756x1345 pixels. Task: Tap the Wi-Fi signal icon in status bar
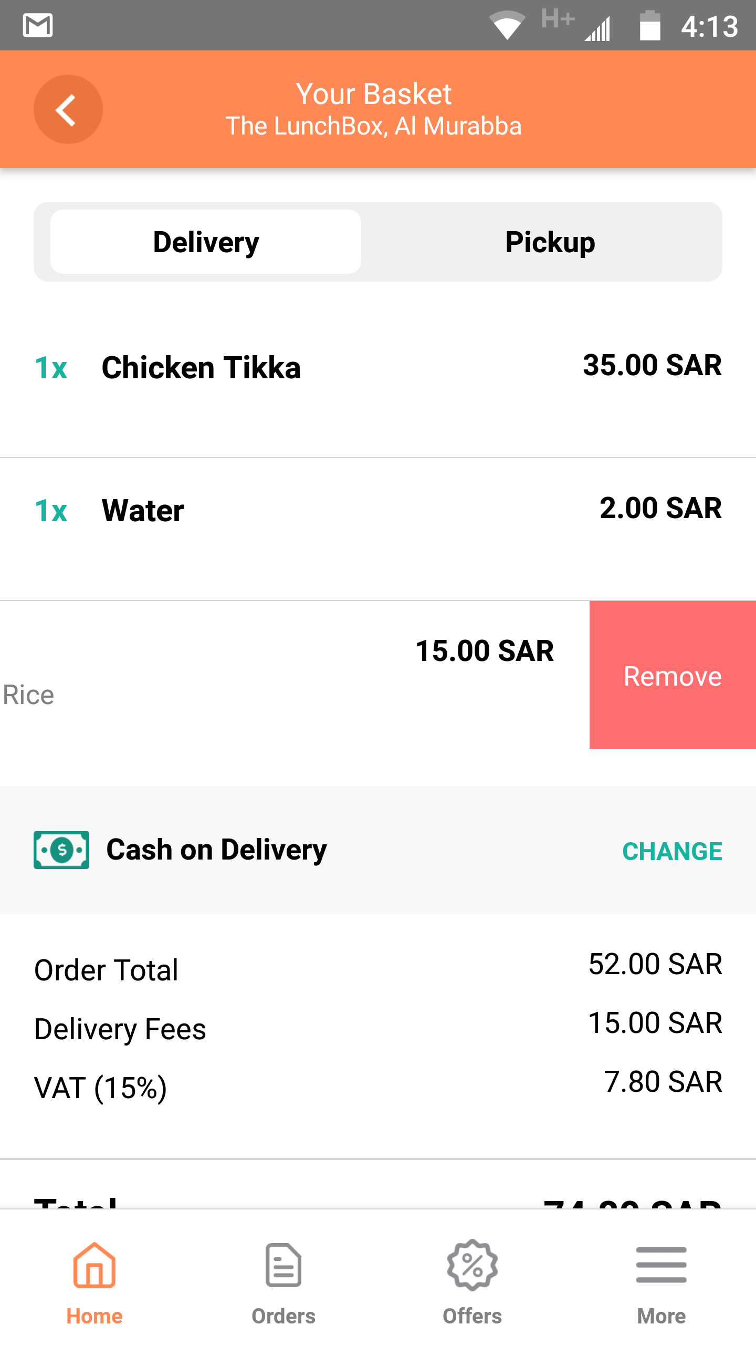tap(507, 25)
